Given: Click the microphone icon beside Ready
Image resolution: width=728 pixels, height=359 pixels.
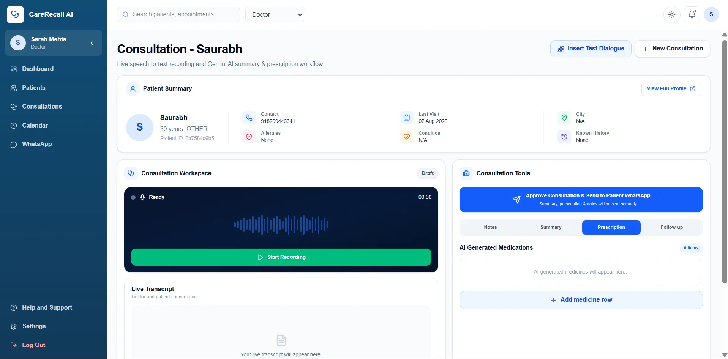Looking at the screenshot, I should 142,197.
